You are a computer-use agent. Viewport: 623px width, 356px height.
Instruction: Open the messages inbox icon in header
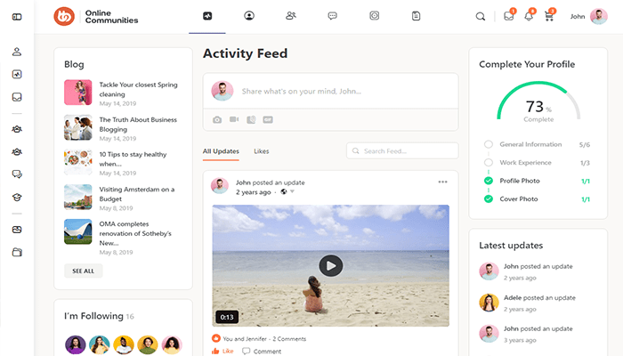tap(508, 16)
